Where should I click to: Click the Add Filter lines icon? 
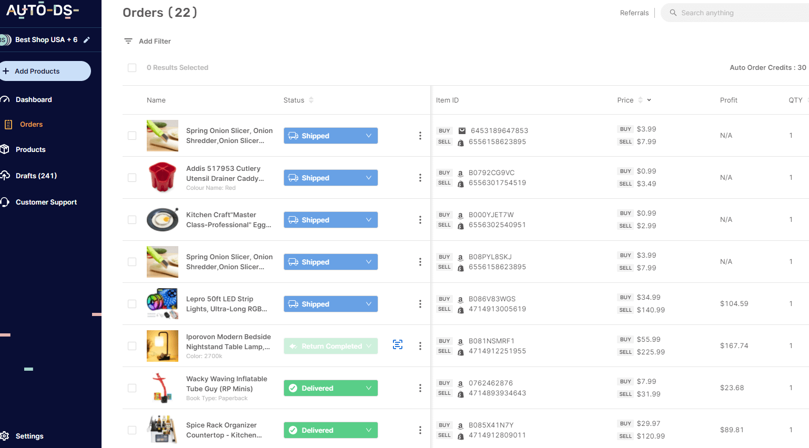pos(128,41)
